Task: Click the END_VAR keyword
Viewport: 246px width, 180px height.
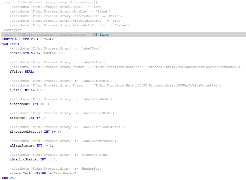Action: [9, 178]
